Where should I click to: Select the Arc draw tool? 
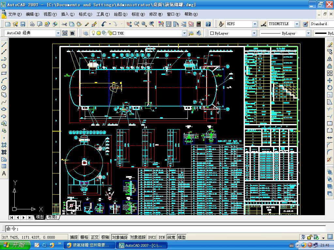point(4,81)
